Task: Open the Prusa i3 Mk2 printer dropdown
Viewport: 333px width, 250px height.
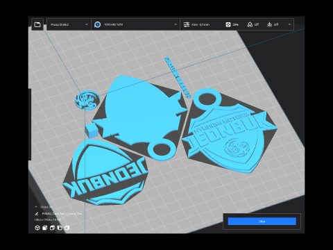Action: (x=69, y=24)
